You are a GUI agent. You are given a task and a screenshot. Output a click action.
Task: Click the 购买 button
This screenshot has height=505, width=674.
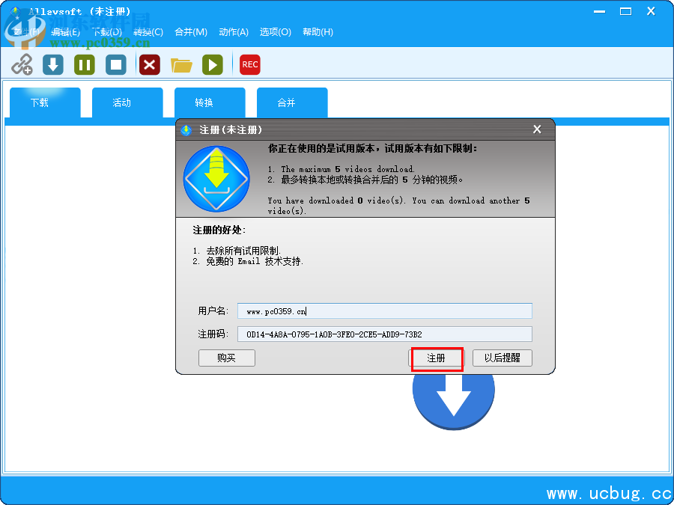click(x=226, y=358)
